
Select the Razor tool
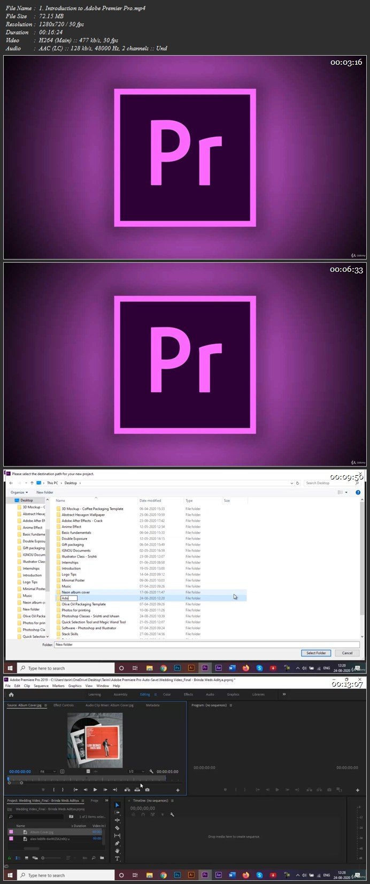tap(118, 828)
